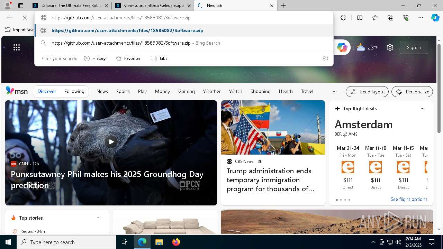The height and width of the screenshot is (249, 443).
Task: Show hidden system tray icons
Action: point(373,242)
